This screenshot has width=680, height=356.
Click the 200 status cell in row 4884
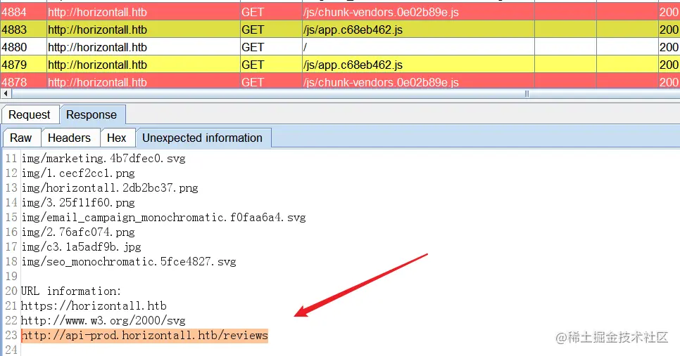669,12
